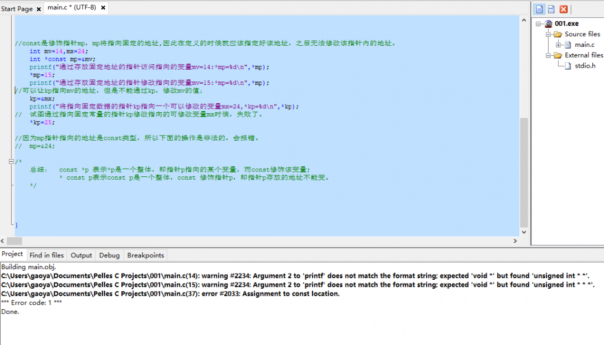This screenshot has width=604, height=345.
Task: Click the 001.exe project icon
Action: (x=549, y=24)
